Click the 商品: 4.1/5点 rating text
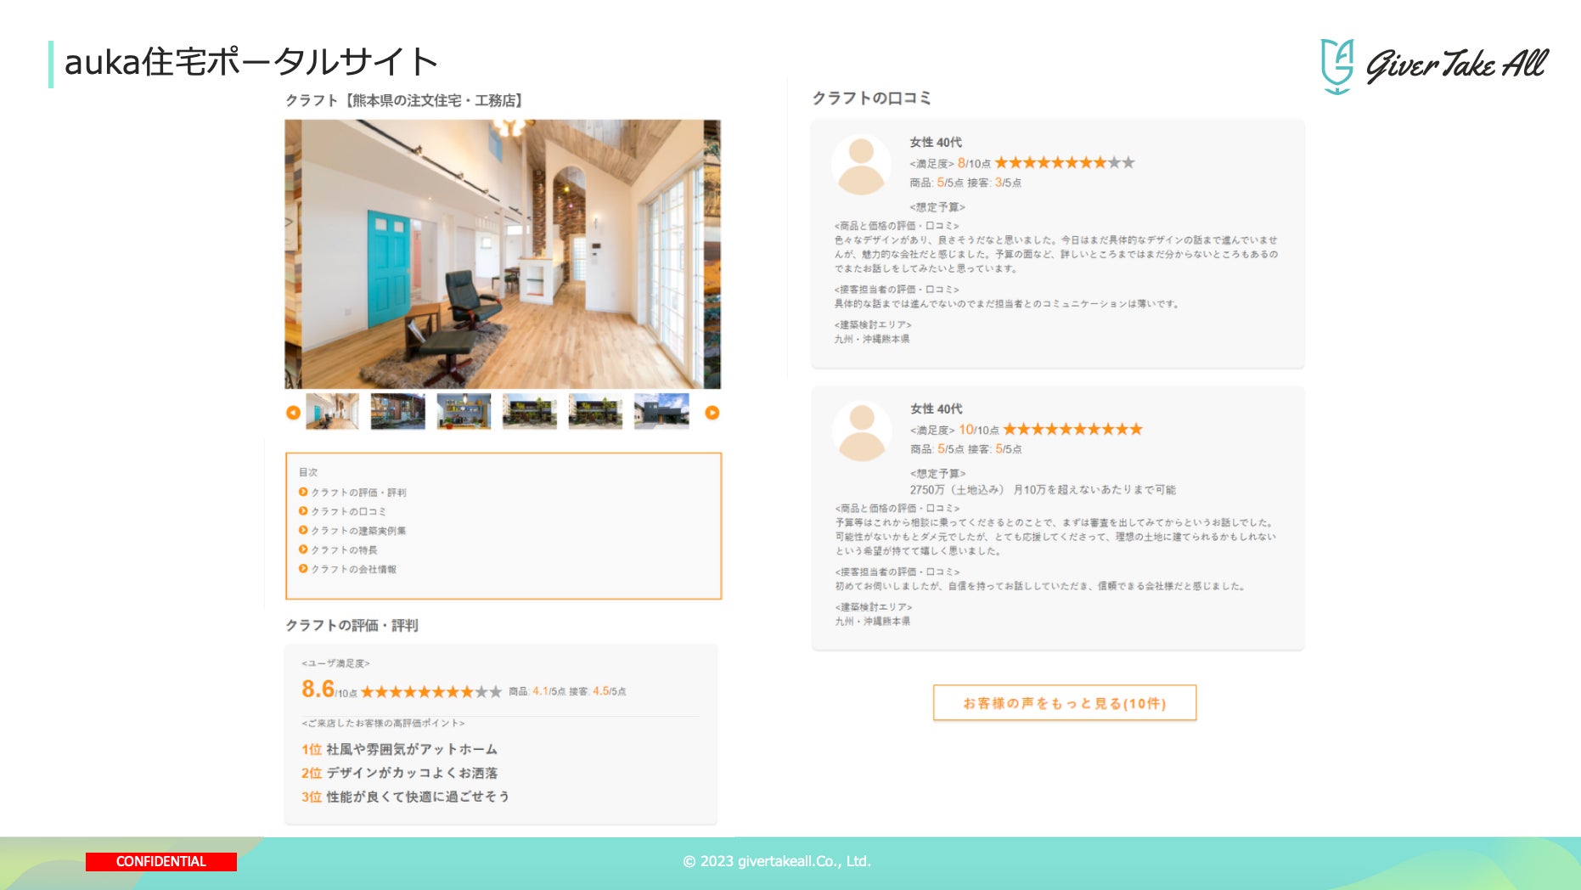The height and width of the screenshot is (890, 1581). point(537,691)
